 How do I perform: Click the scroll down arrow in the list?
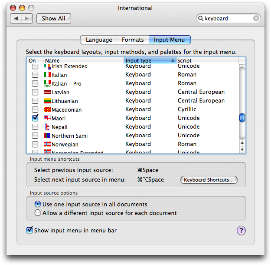point(242,150)
